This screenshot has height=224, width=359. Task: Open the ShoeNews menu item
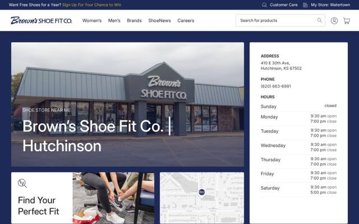pyautogui.click(x=159, y=21)
